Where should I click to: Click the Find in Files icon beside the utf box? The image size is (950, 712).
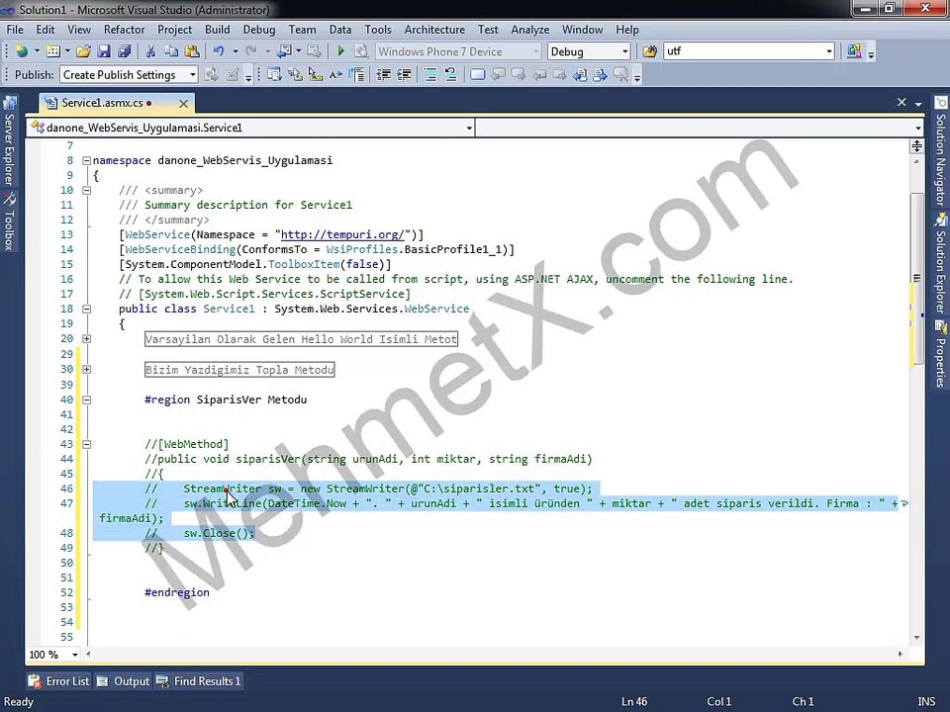649,51
